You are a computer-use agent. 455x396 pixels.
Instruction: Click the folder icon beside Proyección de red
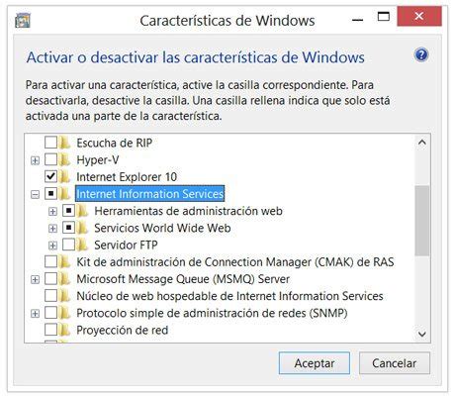click(x=65, y=330)
